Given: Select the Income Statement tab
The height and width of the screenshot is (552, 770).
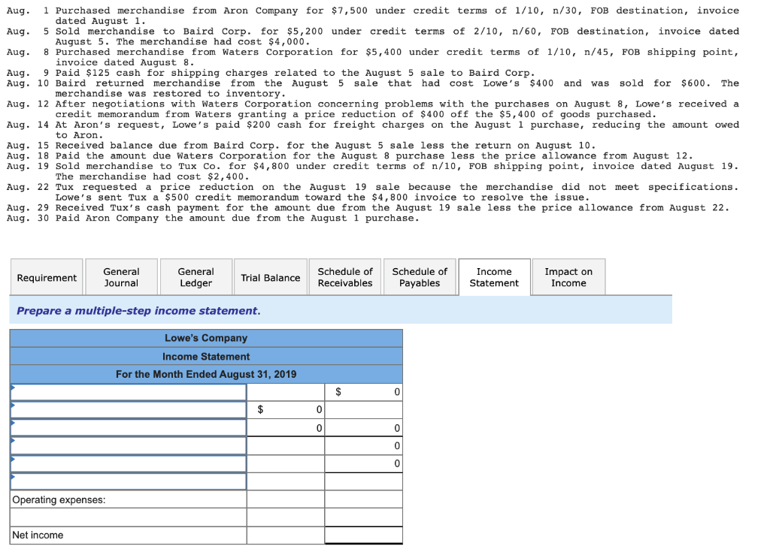Looking at the screenshot, I should (x=494, y=277).
